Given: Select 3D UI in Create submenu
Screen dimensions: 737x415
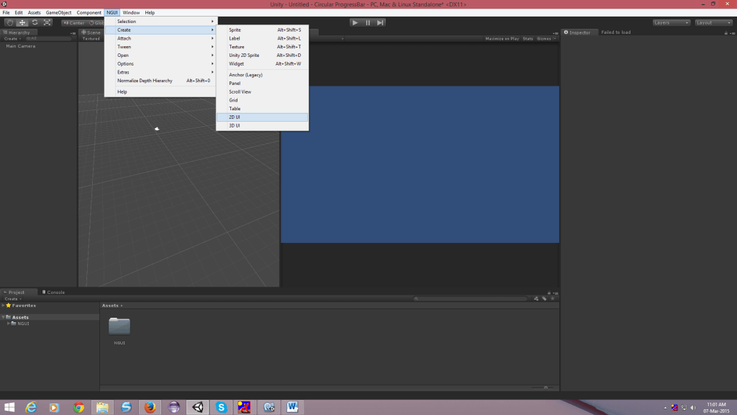Looking at the screenshot, I should 262,125.
